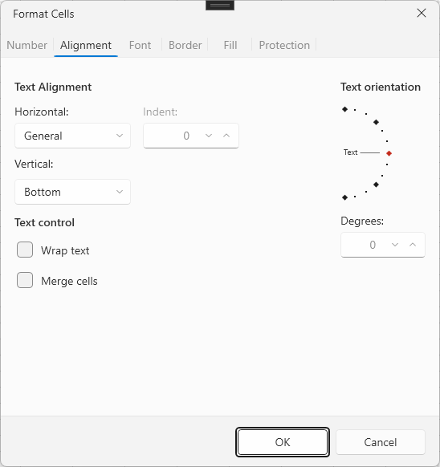Screen dimensions: 440x467
Task: Increase the Degrees value
Action: click(413, 245)
